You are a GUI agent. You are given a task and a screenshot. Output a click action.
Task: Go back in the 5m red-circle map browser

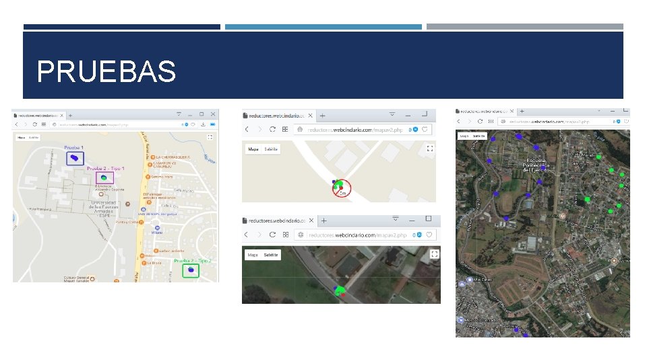[247, 129]
